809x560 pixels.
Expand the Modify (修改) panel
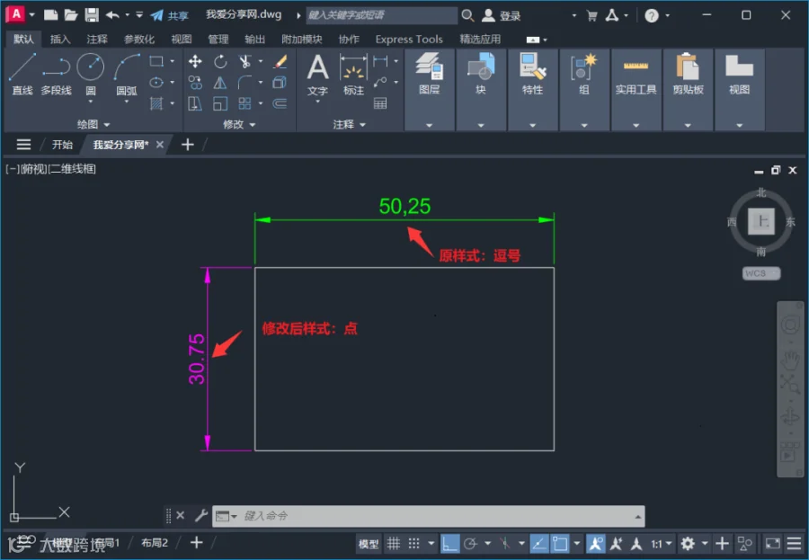(239, 124)
